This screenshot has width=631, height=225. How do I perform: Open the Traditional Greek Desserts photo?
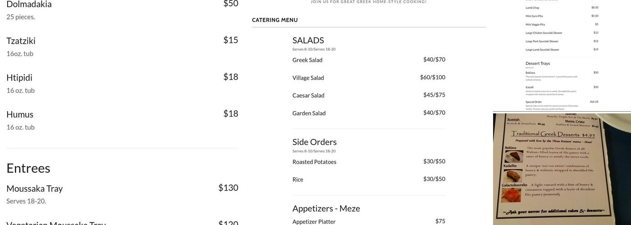pos(562,169)
